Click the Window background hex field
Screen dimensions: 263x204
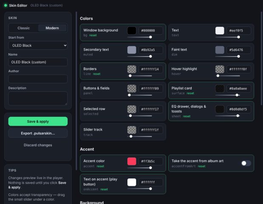click(x=151, y=31)
